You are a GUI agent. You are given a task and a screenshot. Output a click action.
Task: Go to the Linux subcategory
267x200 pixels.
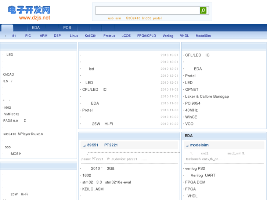click(x=74, y=36)
